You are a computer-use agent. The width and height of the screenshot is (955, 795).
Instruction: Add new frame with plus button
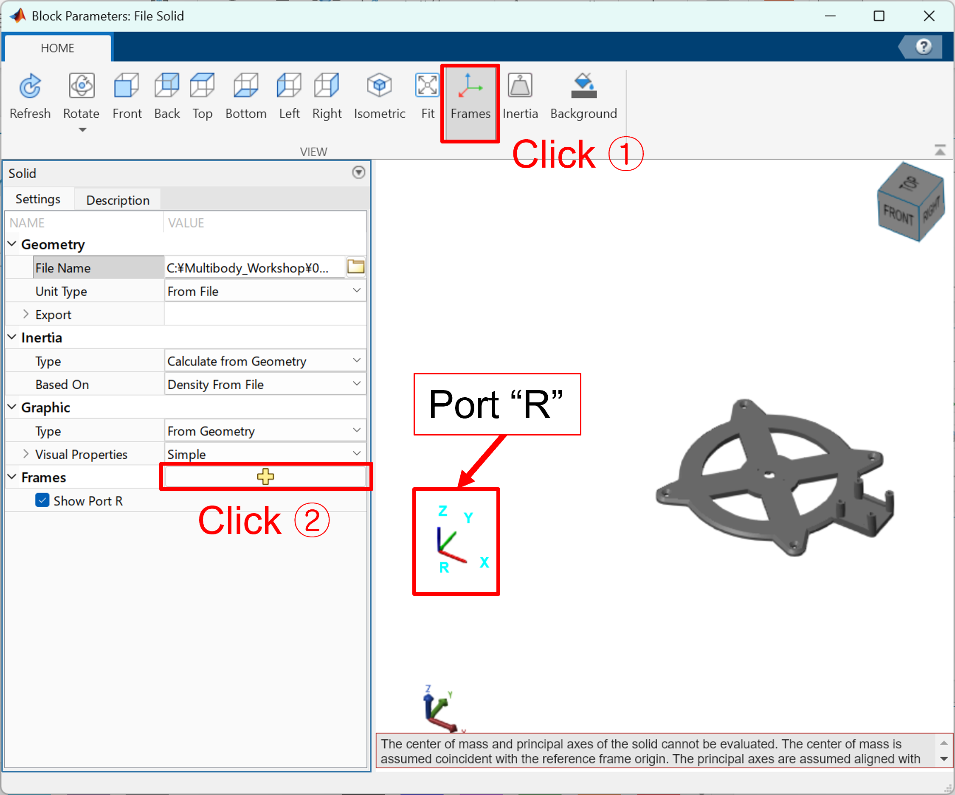coord(265,477)
